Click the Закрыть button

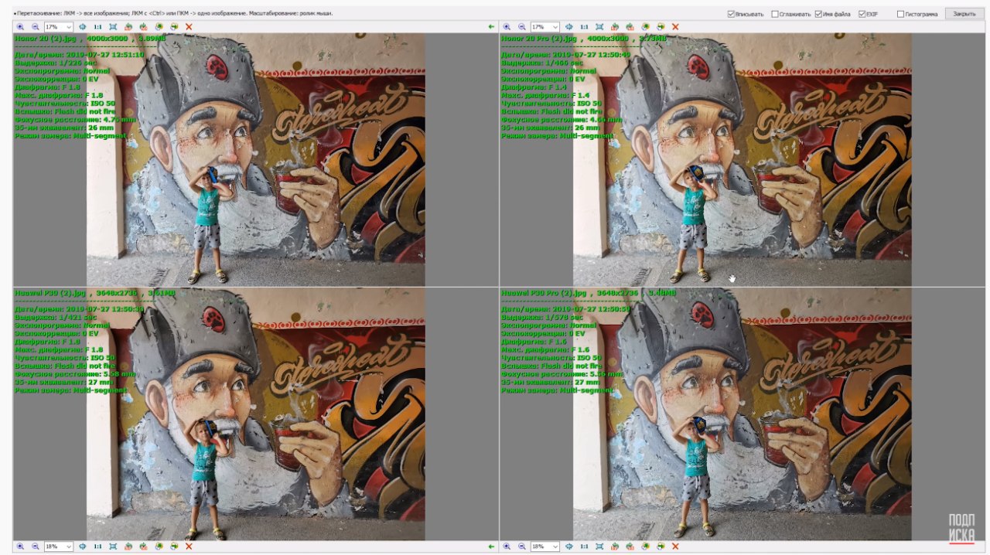coord(964,14)
